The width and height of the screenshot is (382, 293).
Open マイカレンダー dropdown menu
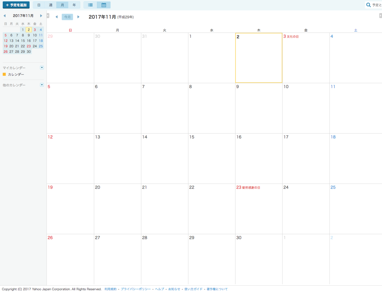point(42,67)
